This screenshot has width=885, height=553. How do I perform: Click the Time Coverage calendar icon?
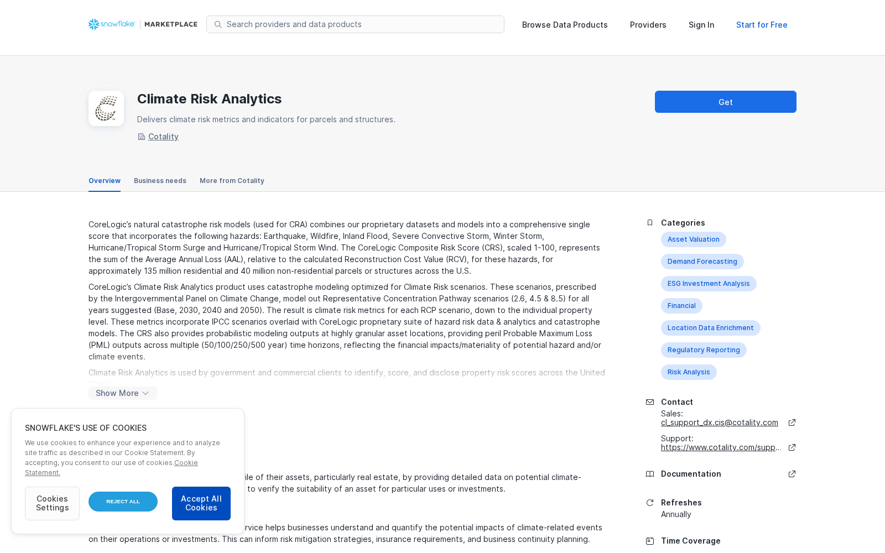tap(650, 541)
